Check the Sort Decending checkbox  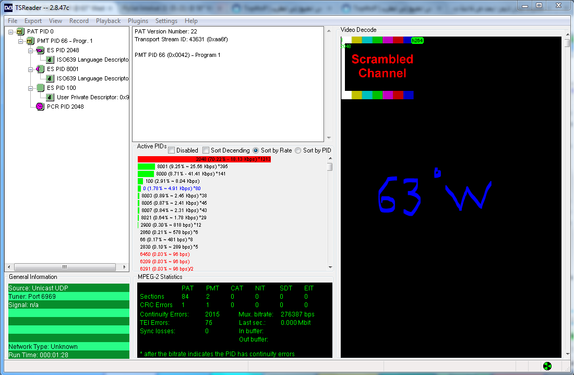(206, 150)
